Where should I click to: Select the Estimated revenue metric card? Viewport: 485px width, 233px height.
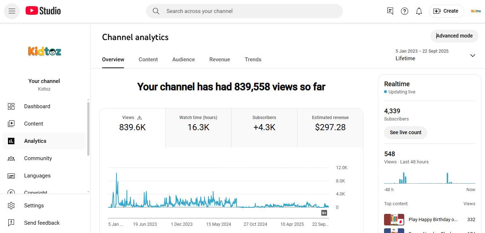click(x=330, y=123)
